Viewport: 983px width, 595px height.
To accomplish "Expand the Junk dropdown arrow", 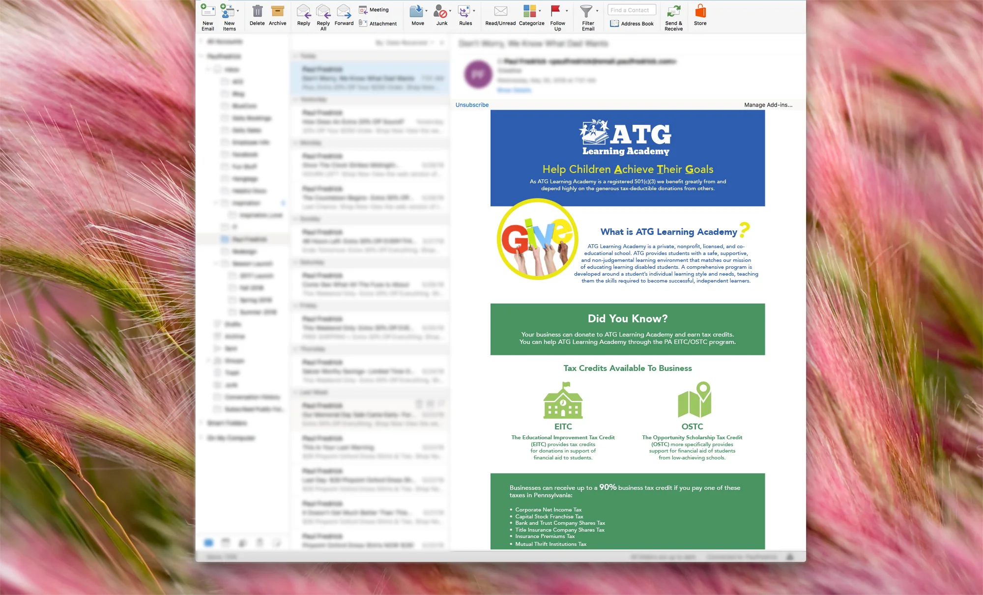I will click(450, 11).
